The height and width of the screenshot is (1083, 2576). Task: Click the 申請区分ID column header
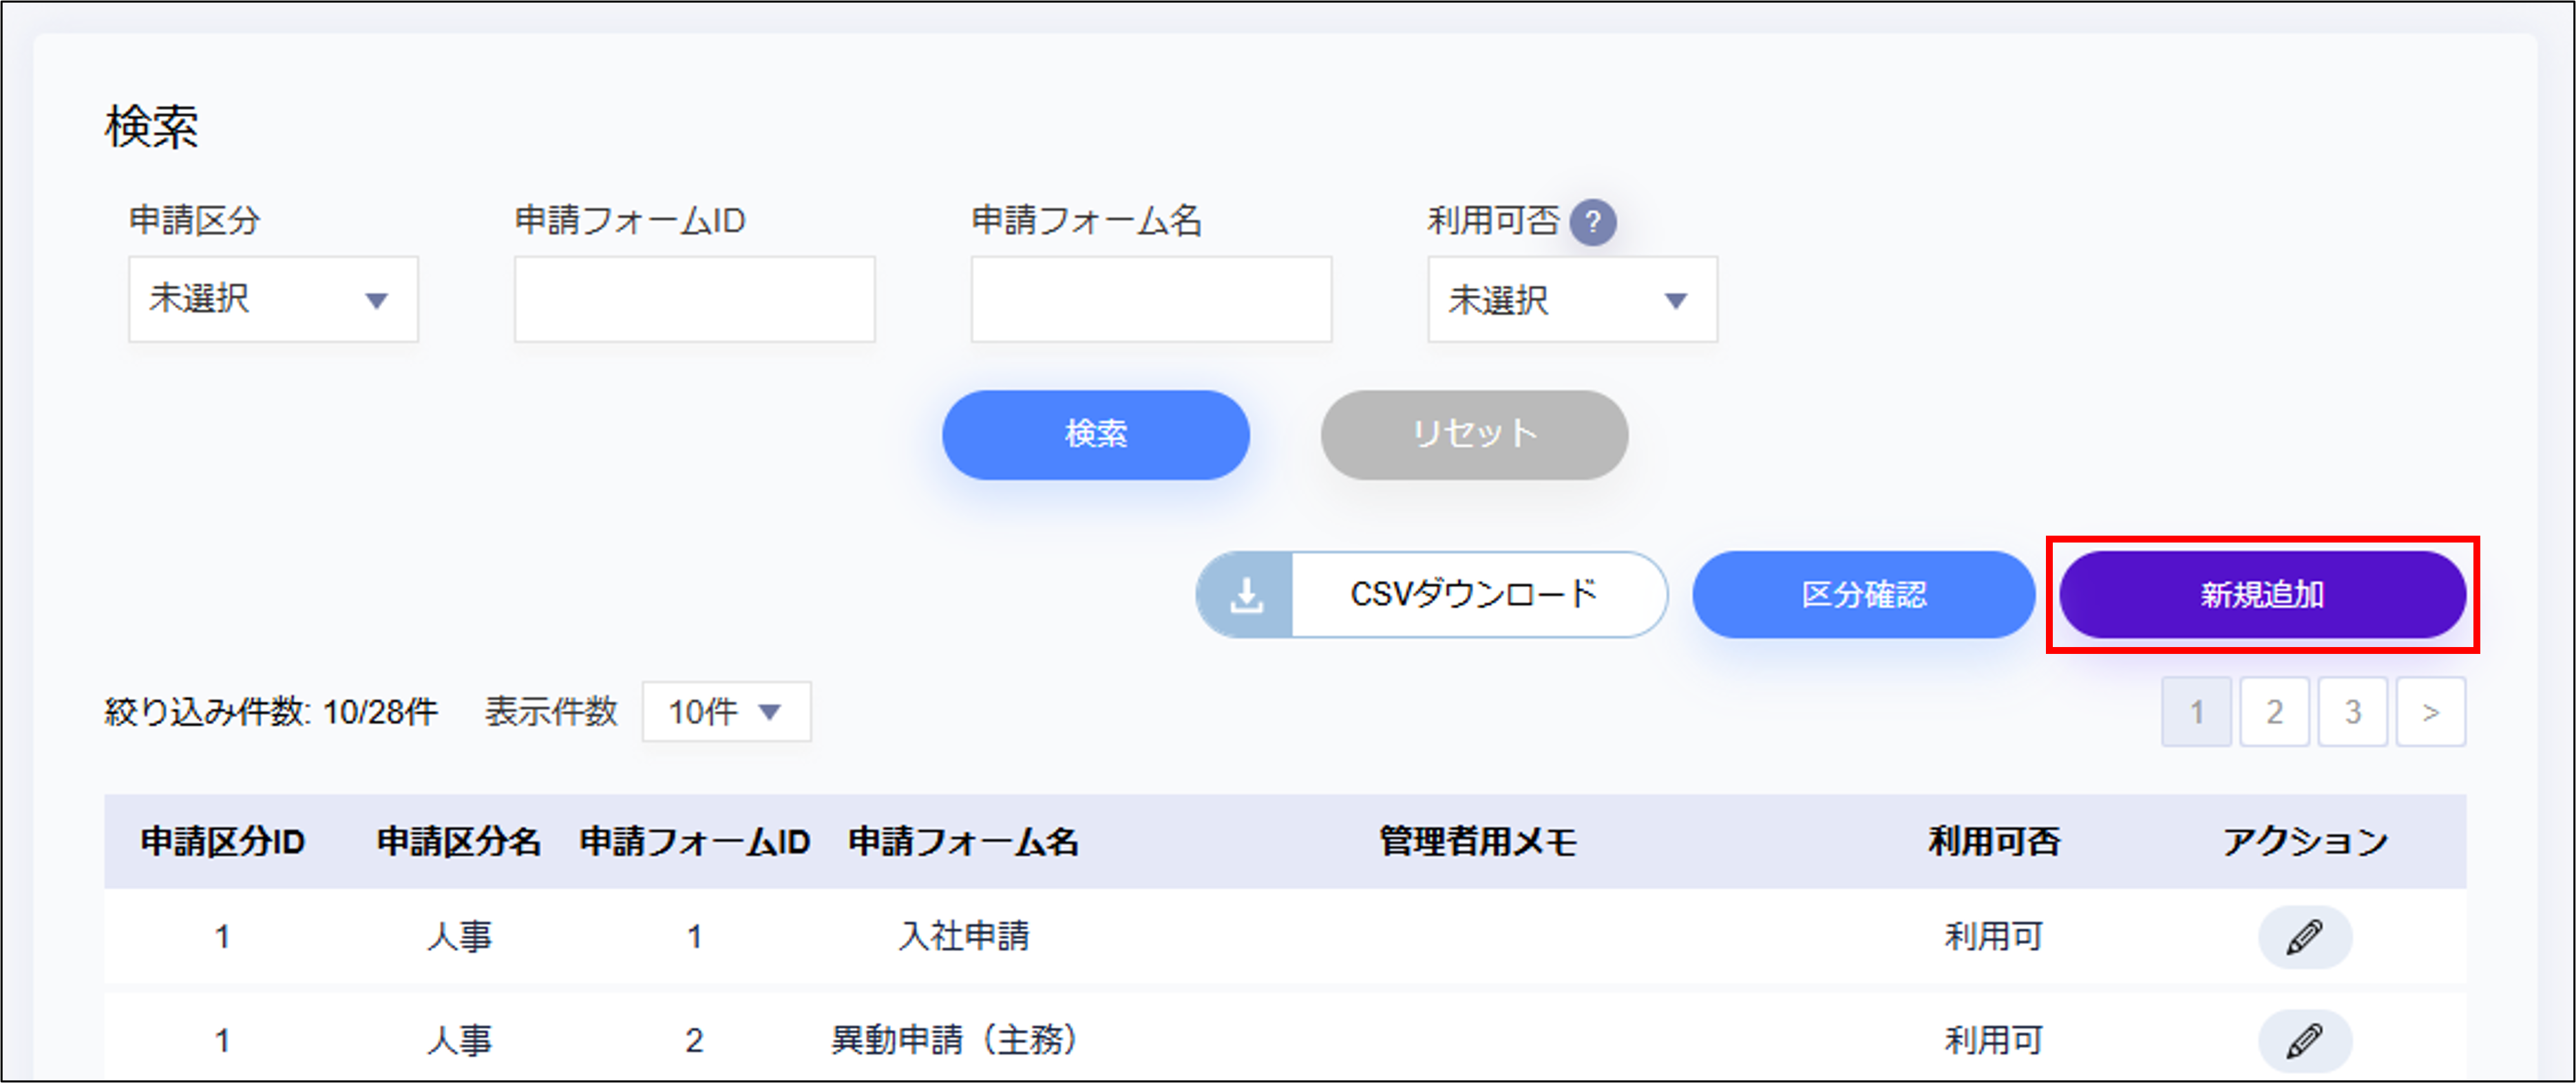222,842
